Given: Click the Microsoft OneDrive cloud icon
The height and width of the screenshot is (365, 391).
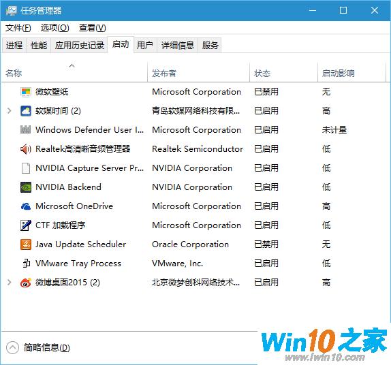Looking at the screenshot, I should [26, 206].
